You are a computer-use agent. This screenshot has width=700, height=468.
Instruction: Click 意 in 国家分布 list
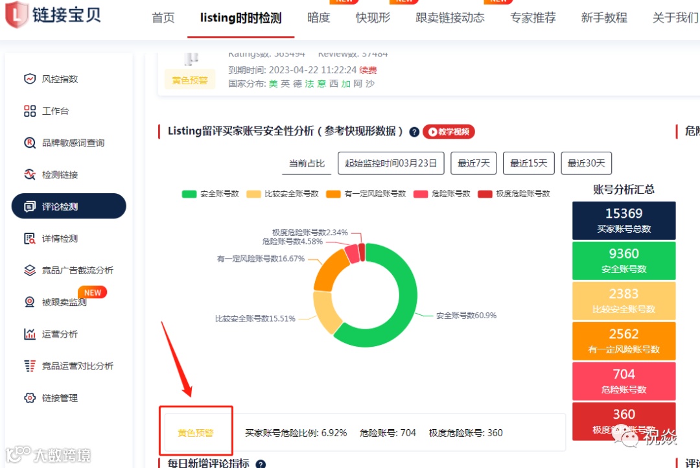click(321, 84)
